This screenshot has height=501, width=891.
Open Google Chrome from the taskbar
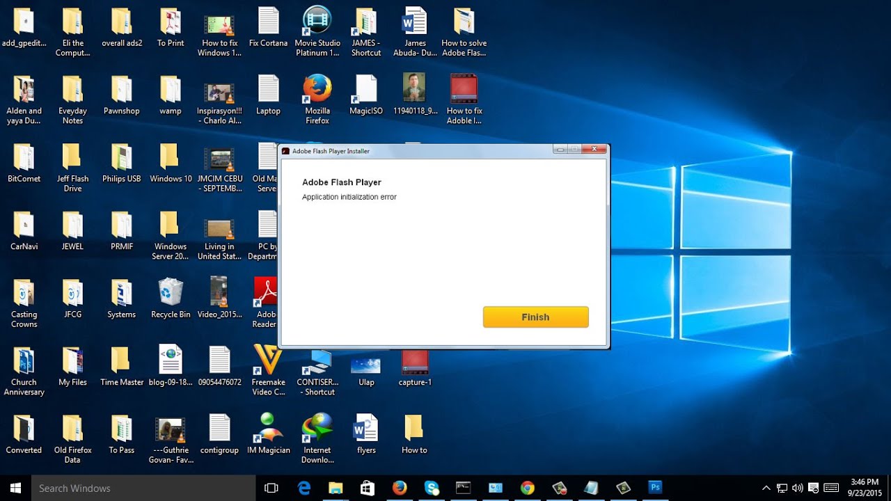click(528, 488)
